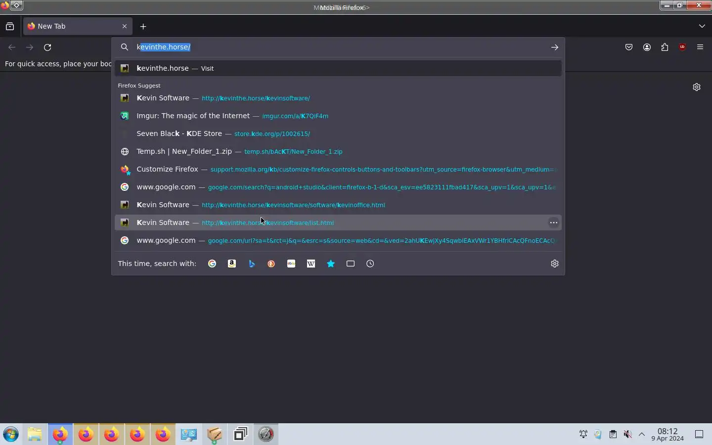Reload the current page
This screenshot has height=445, width=712.
coord(47,47)
